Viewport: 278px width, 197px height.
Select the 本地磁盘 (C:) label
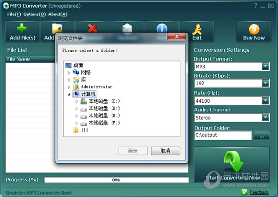pyautogui.click(x=104, y=101)
